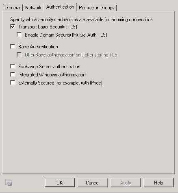
Task: Open Help for this dialog
Action: [x=158, y=183]
